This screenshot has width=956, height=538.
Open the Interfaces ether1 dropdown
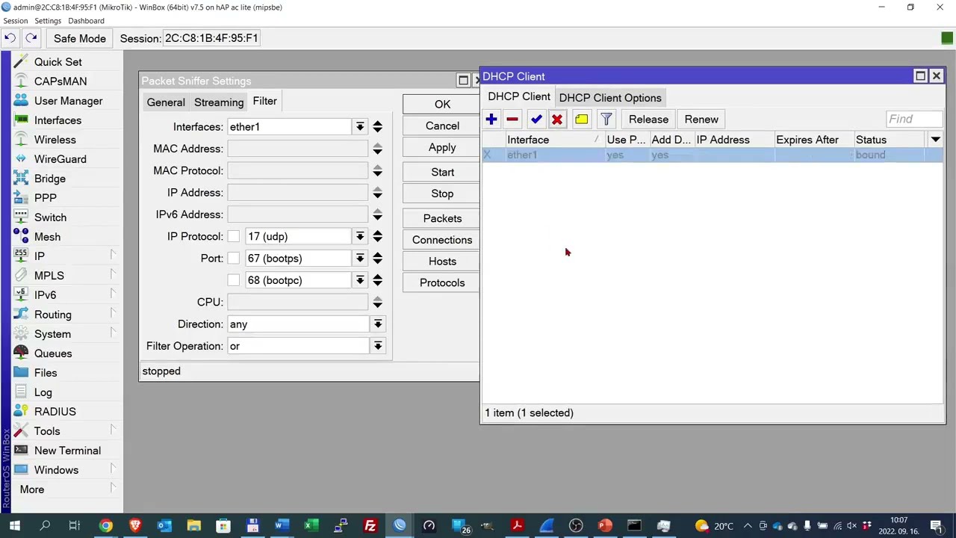pos(360,127)
